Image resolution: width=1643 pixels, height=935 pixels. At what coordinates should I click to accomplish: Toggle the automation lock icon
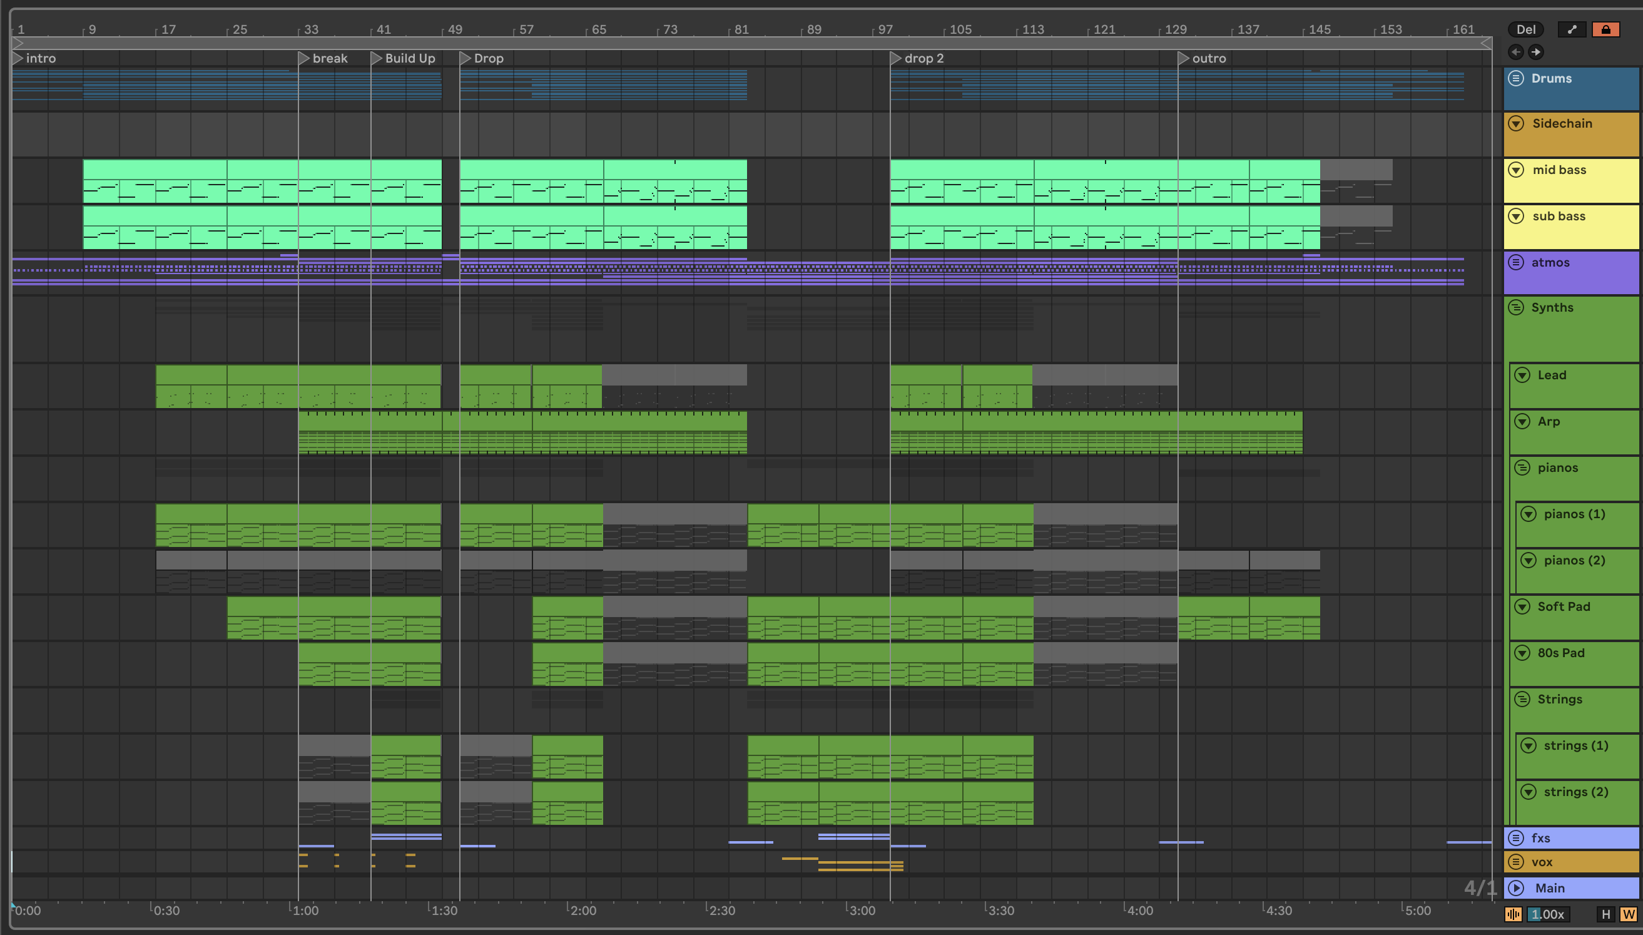click(1605, 29)
